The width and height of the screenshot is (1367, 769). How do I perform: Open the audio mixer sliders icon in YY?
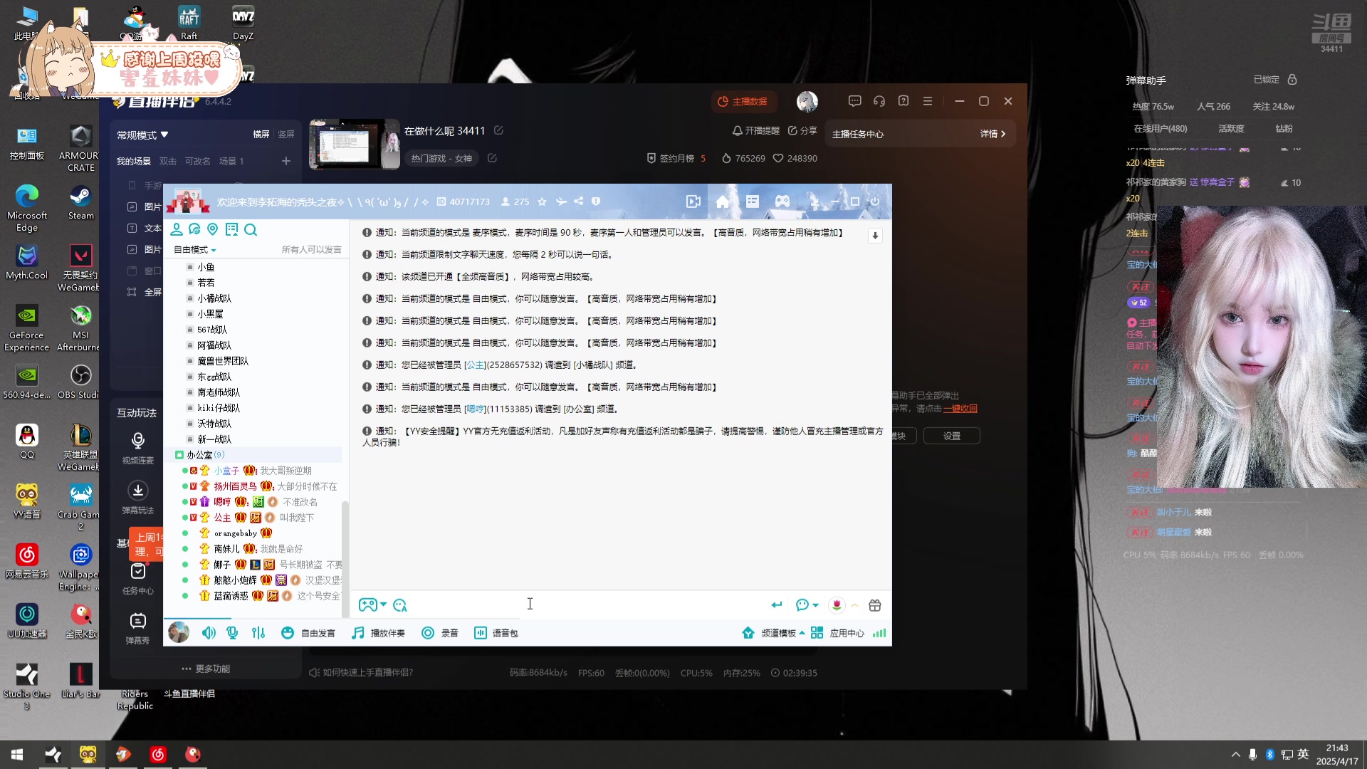pos(258,633)
